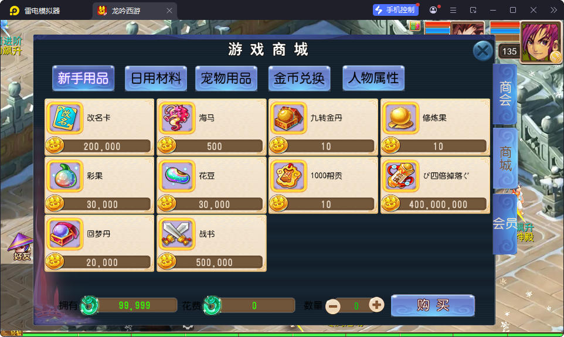This screenshot has width=564, height=337.
Task: Select the 花豆 bean item icon
Action: (177, 176)
